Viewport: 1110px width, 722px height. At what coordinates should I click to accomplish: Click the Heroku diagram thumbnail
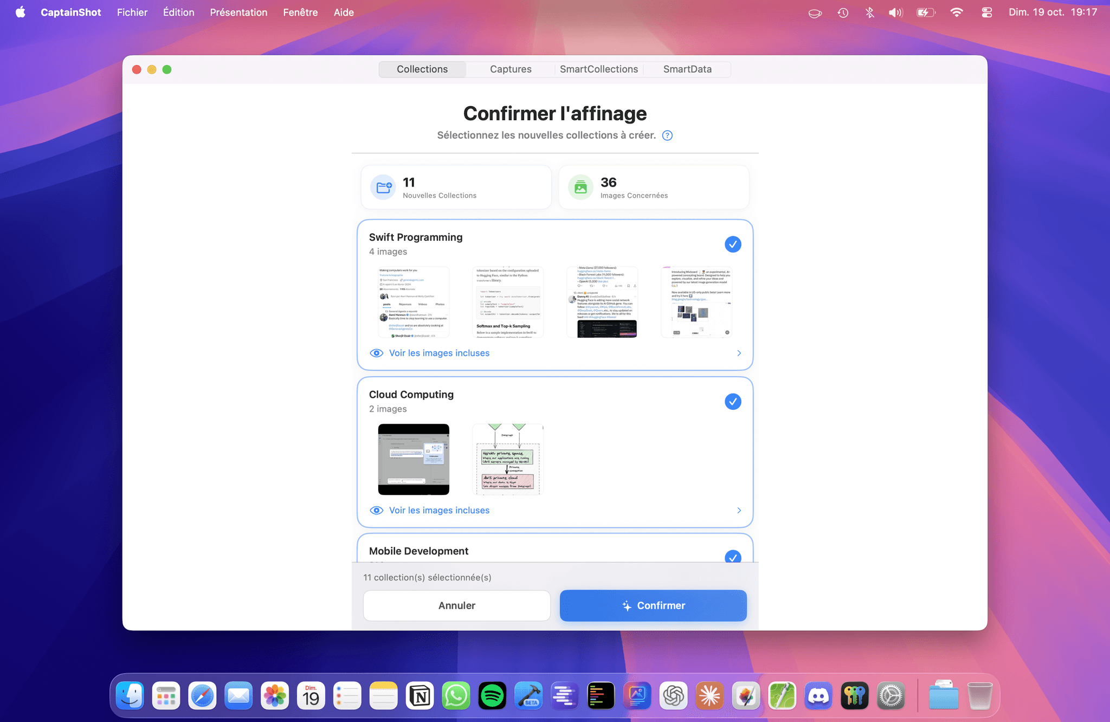(x=508, y=460)
